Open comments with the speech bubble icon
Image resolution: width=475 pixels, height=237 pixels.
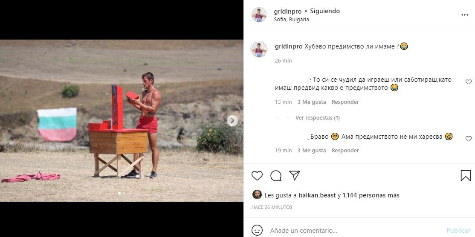coord(276,176)
